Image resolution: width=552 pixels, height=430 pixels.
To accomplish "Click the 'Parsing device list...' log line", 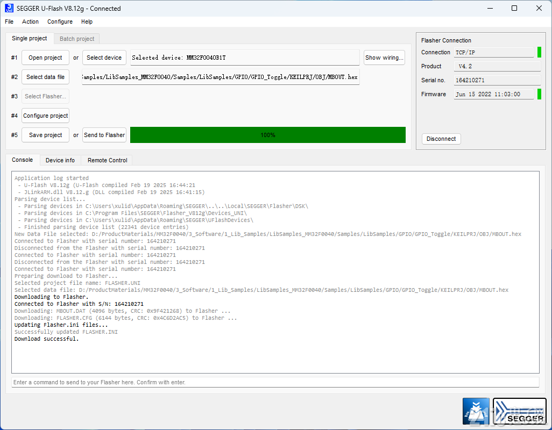I will pos(49,199).
